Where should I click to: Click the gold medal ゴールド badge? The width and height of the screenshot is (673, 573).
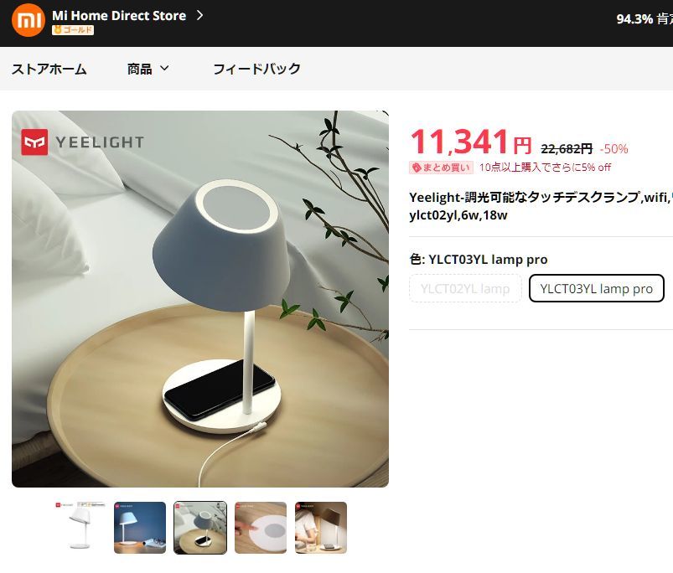(73, 30)
